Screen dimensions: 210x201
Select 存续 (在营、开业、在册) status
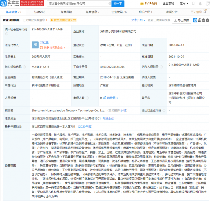click(116, 45)
